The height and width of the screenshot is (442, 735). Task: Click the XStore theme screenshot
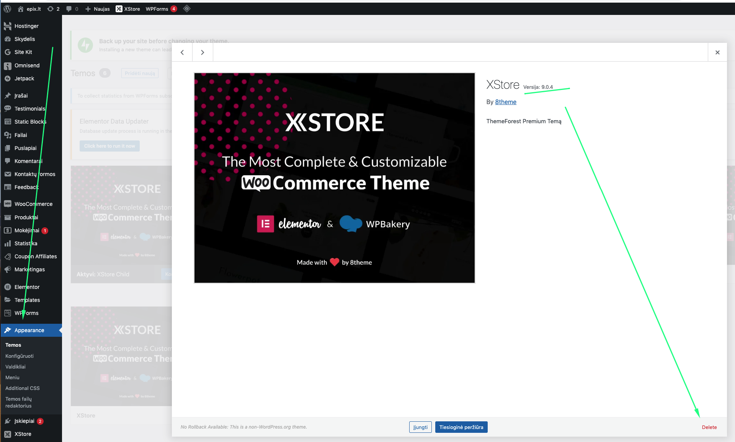pos(335,178)
